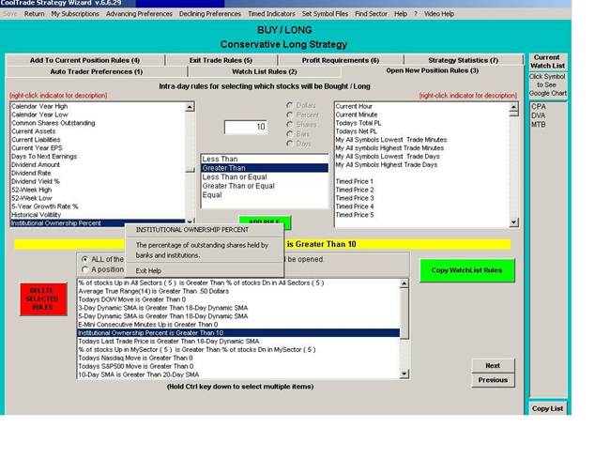Choose Less Than comparison operator
Screen dimensions: 610x458
coord(265,159)
